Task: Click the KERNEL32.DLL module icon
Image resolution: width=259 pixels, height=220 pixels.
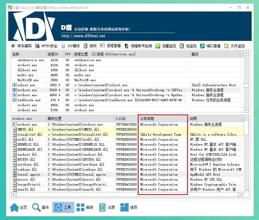Action: tap(15, 144)
